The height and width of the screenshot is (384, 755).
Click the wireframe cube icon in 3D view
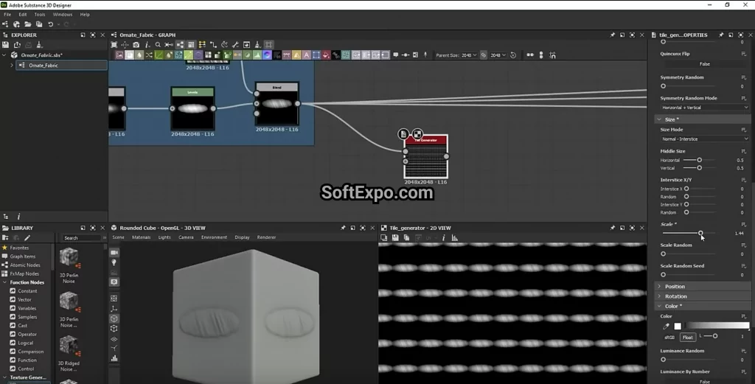114,329
